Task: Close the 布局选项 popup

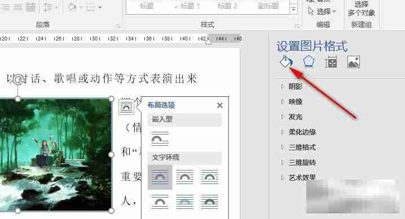Action: tap(220, 105)
